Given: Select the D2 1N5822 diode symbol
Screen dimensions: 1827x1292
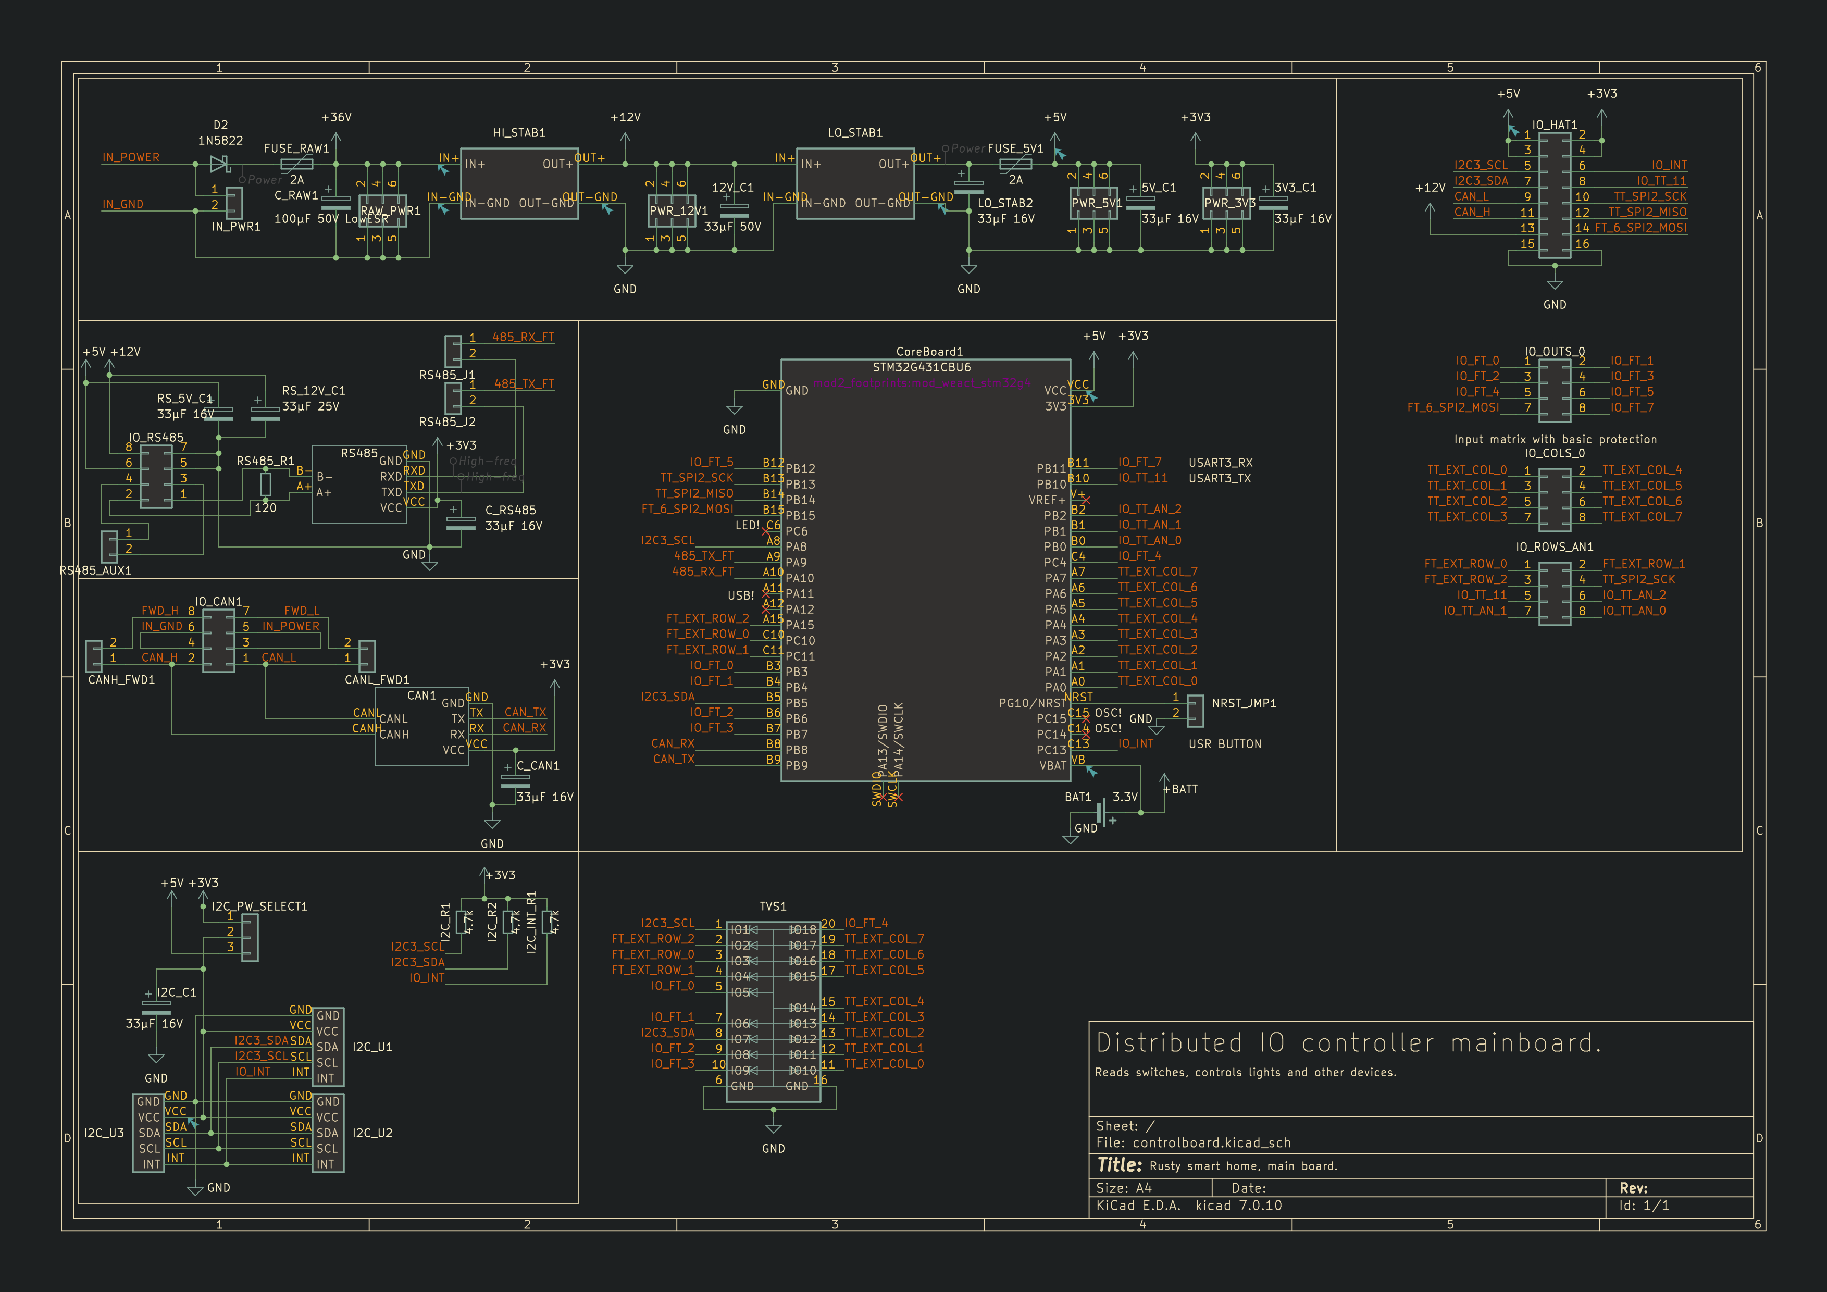Looking at the screenshot, I should pyautogui.click(x=219, y=164).
